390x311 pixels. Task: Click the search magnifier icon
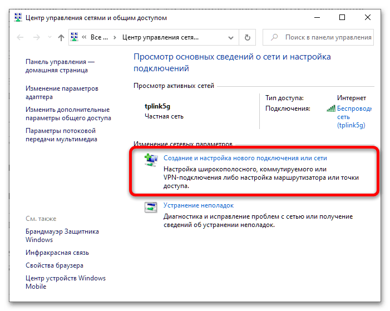tap(275, 37)
